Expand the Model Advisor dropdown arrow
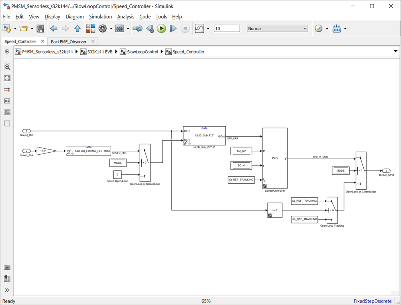The width and height of the screenshot is (401, 305). (327, 29)
